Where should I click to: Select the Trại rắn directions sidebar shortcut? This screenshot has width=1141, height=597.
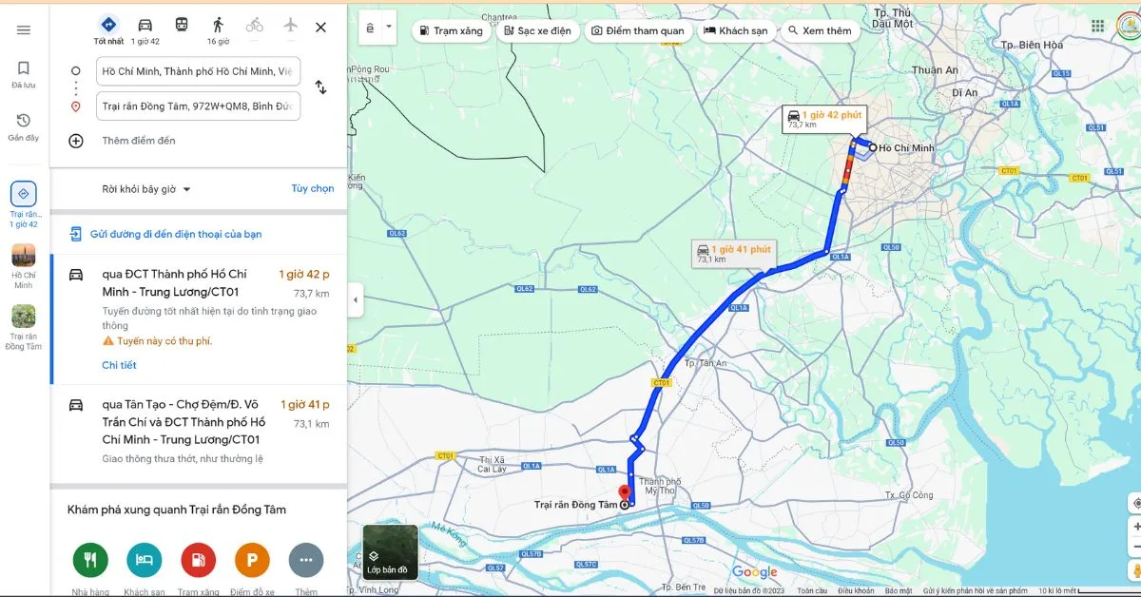point(24,204)
